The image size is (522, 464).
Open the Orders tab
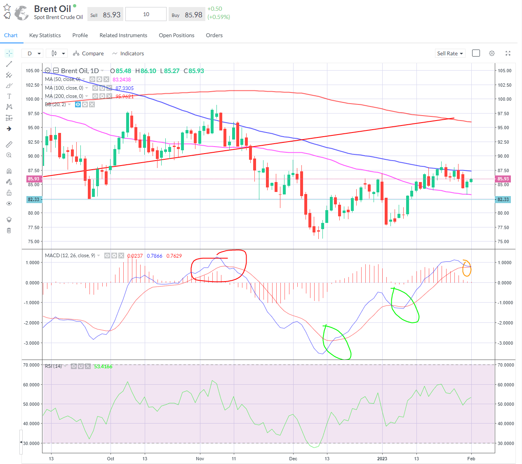[214, 36]
